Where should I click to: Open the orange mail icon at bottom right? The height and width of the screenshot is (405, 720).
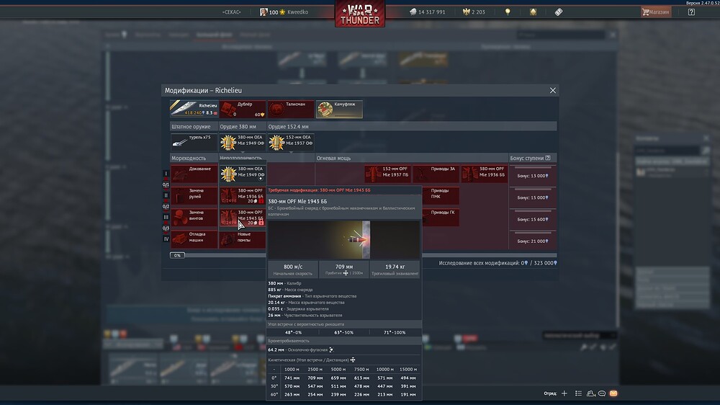(613, 393)
